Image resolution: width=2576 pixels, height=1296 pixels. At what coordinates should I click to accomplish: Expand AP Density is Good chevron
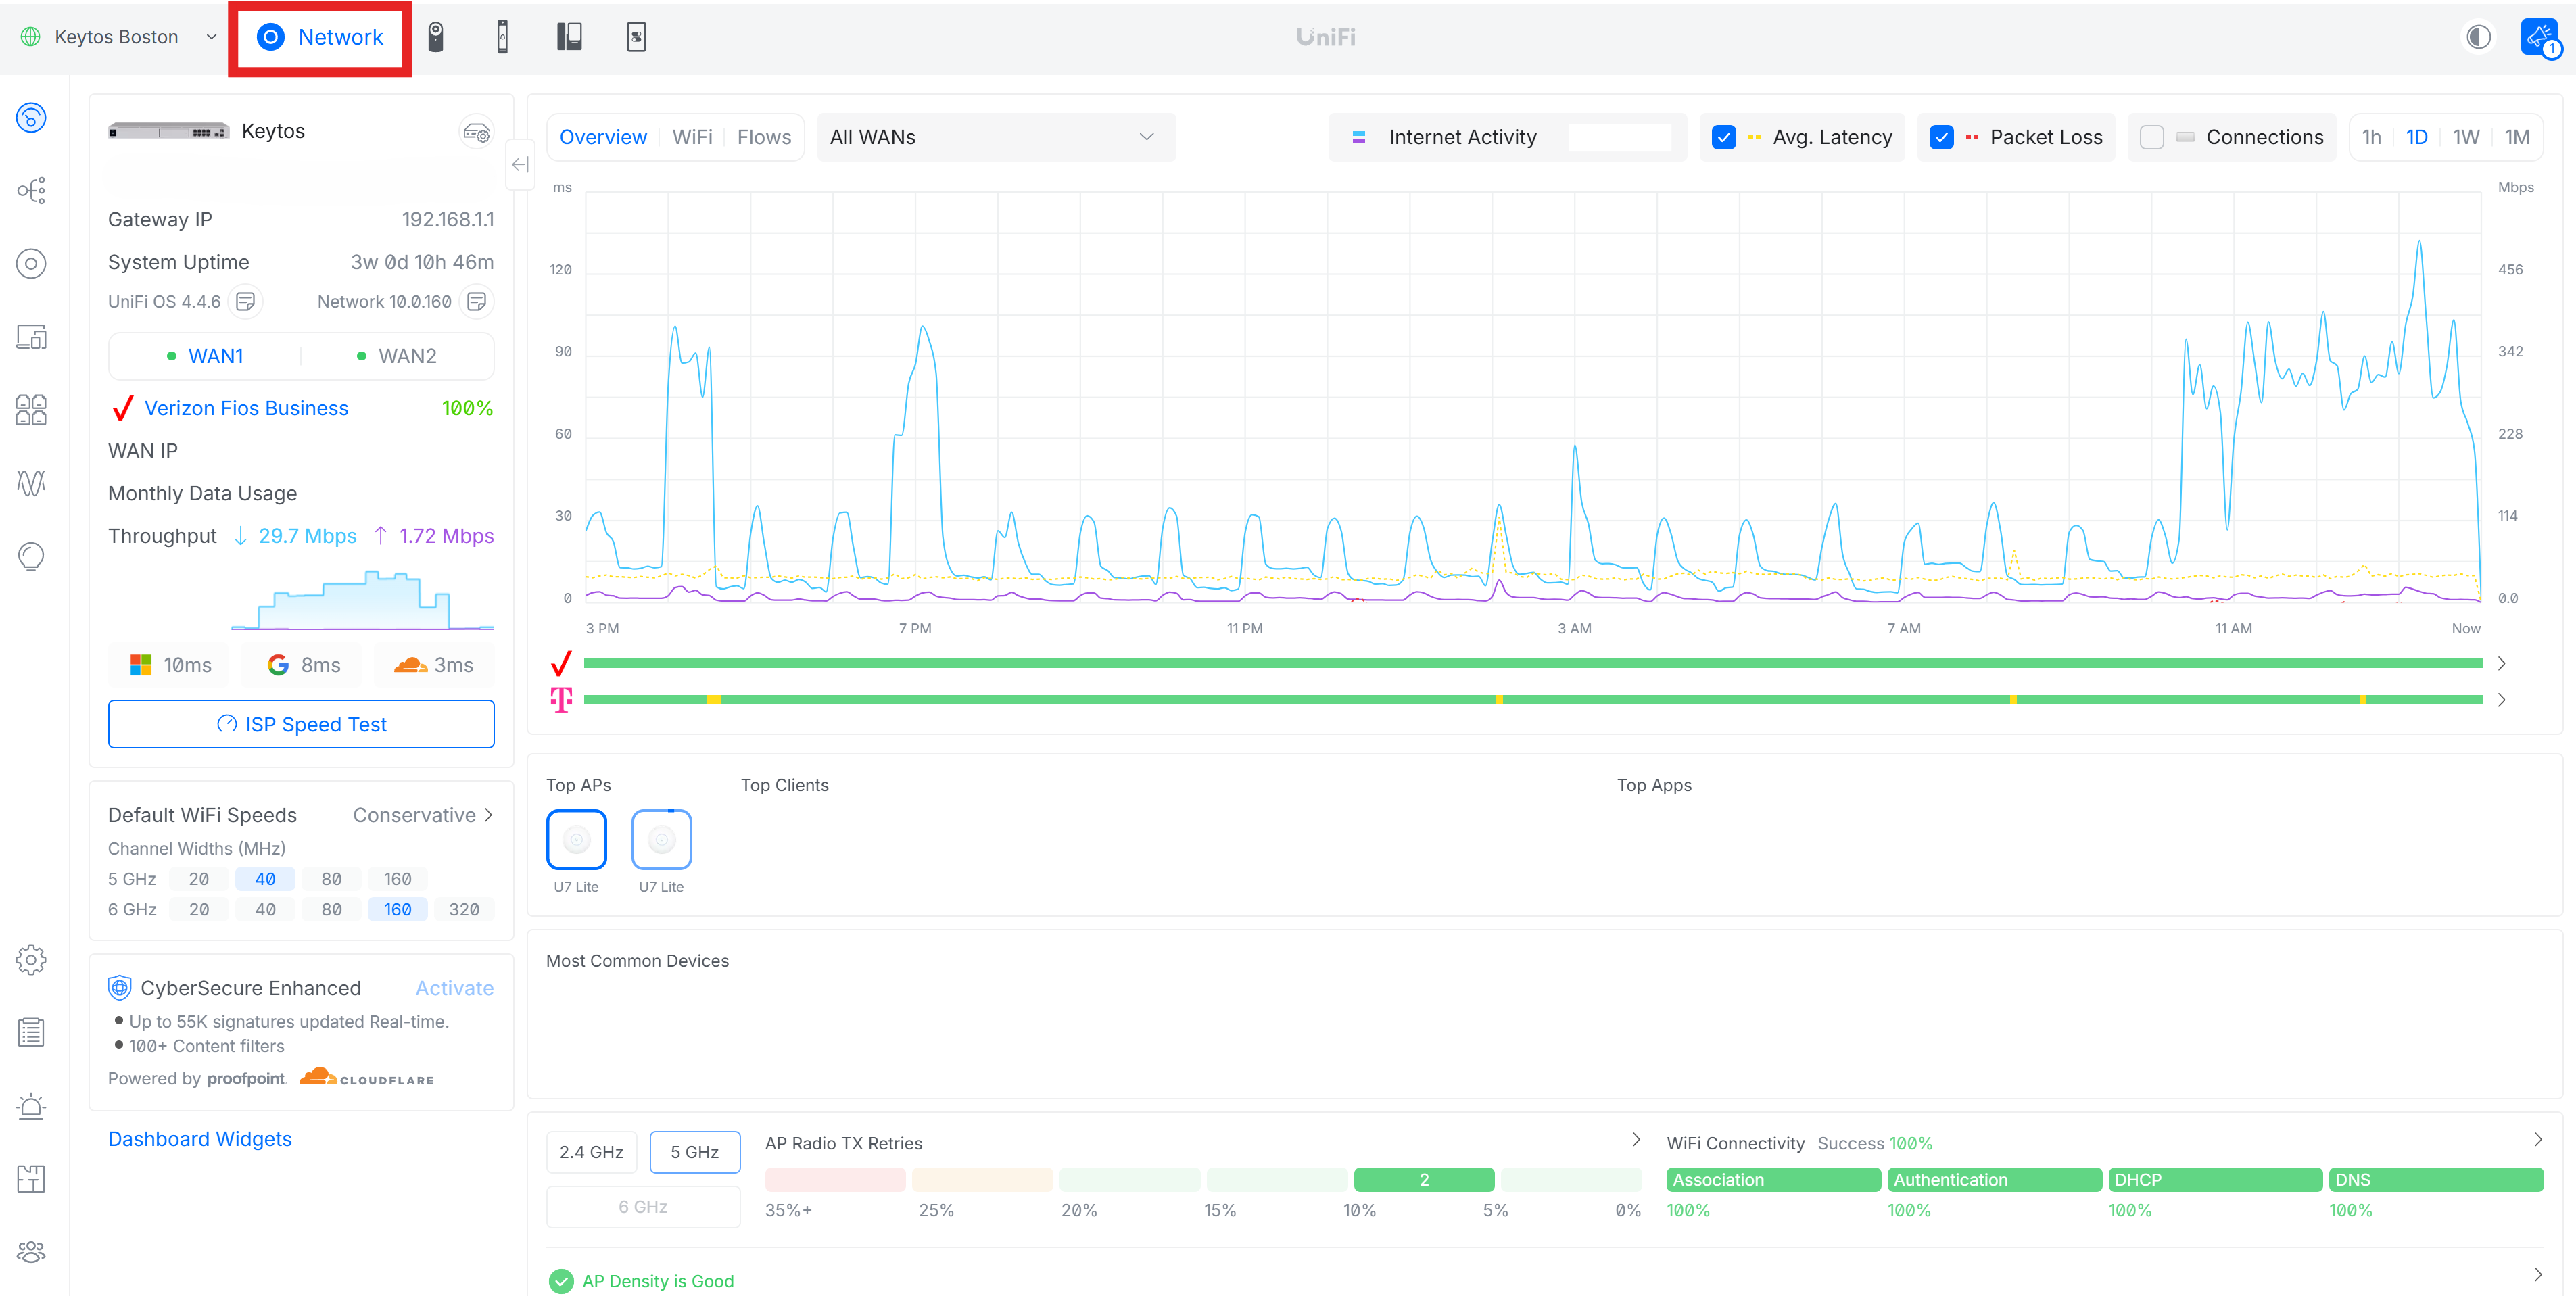click(2537, 1274)
